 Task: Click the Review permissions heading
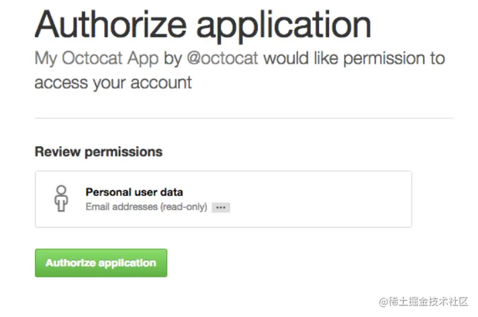click(99, 152)
